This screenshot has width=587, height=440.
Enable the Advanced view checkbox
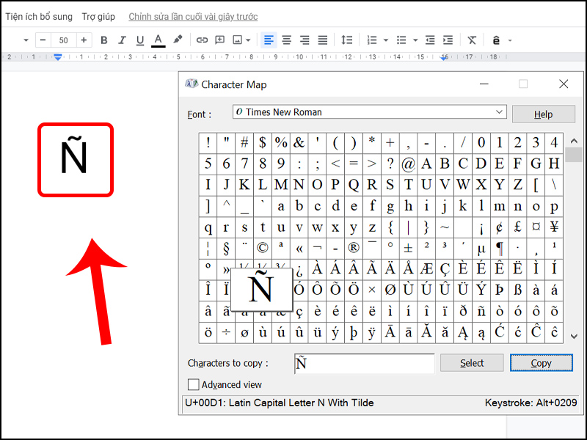(194, 384)
